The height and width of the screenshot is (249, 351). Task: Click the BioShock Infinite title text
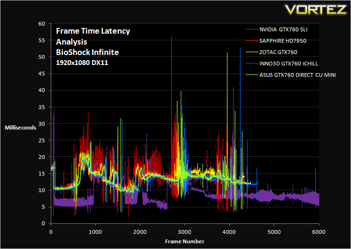point(87,52)
